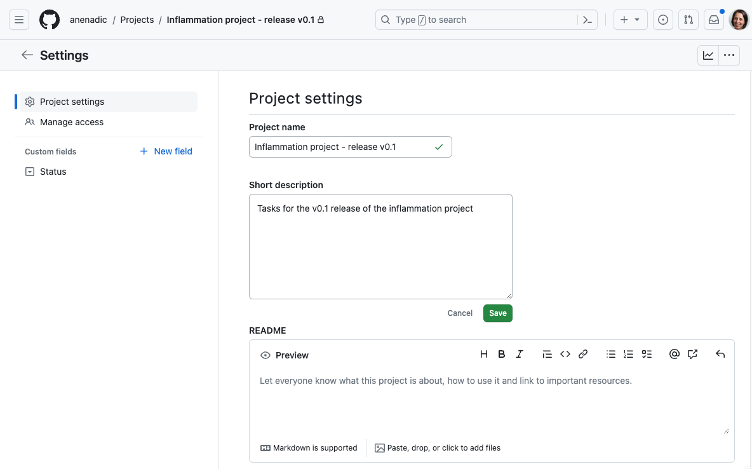Save the short description
The height and width of the screenshot is (469, 752).
click(497, 313)
